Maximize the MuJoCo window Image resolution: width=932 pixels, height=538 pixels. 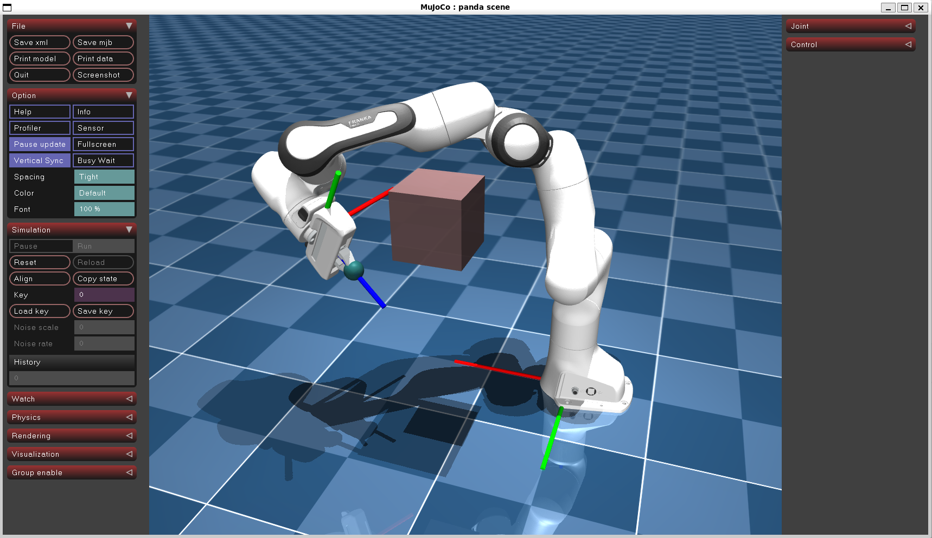click(x=904, y=8)
